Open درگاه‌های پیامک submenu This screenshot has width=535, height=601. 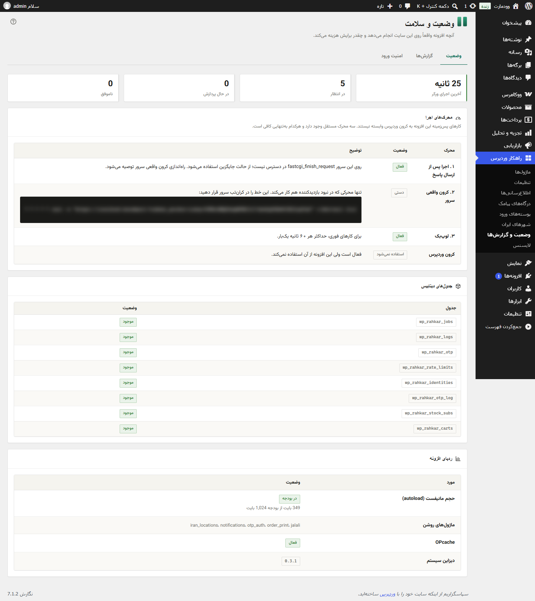pyautogui.click(x=514, y=204)
